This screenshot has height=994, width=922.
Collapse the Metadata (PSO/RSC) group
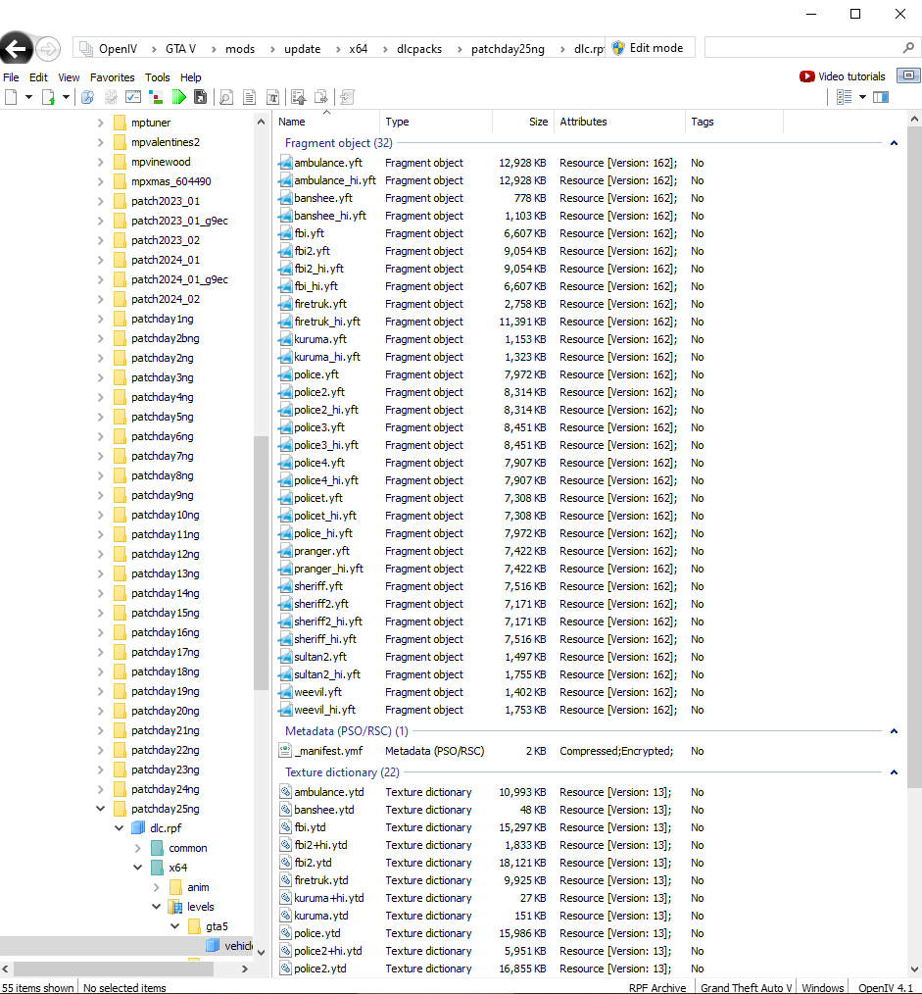coord(894,731)
